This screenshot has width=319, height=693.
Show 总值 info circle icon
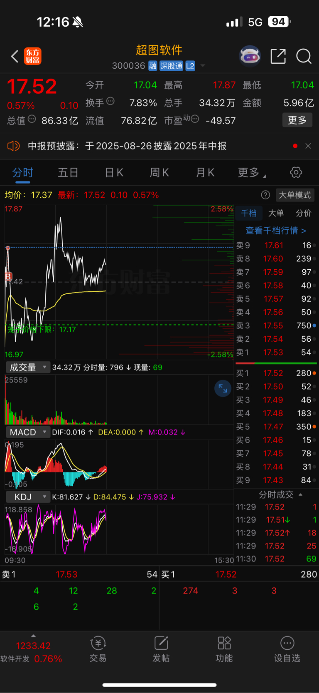pos(32,119)
